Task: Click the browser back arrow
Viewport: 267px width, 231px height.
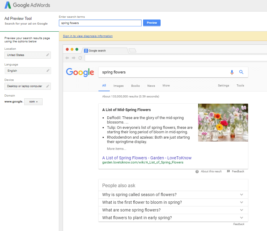Action: click(x=67, y=58)
